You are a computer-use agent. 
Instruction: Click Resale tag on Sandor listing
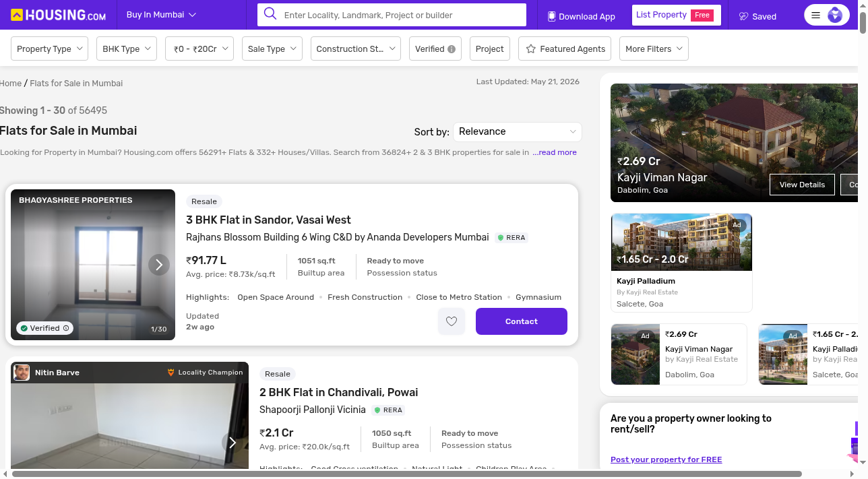coord(204,201)
